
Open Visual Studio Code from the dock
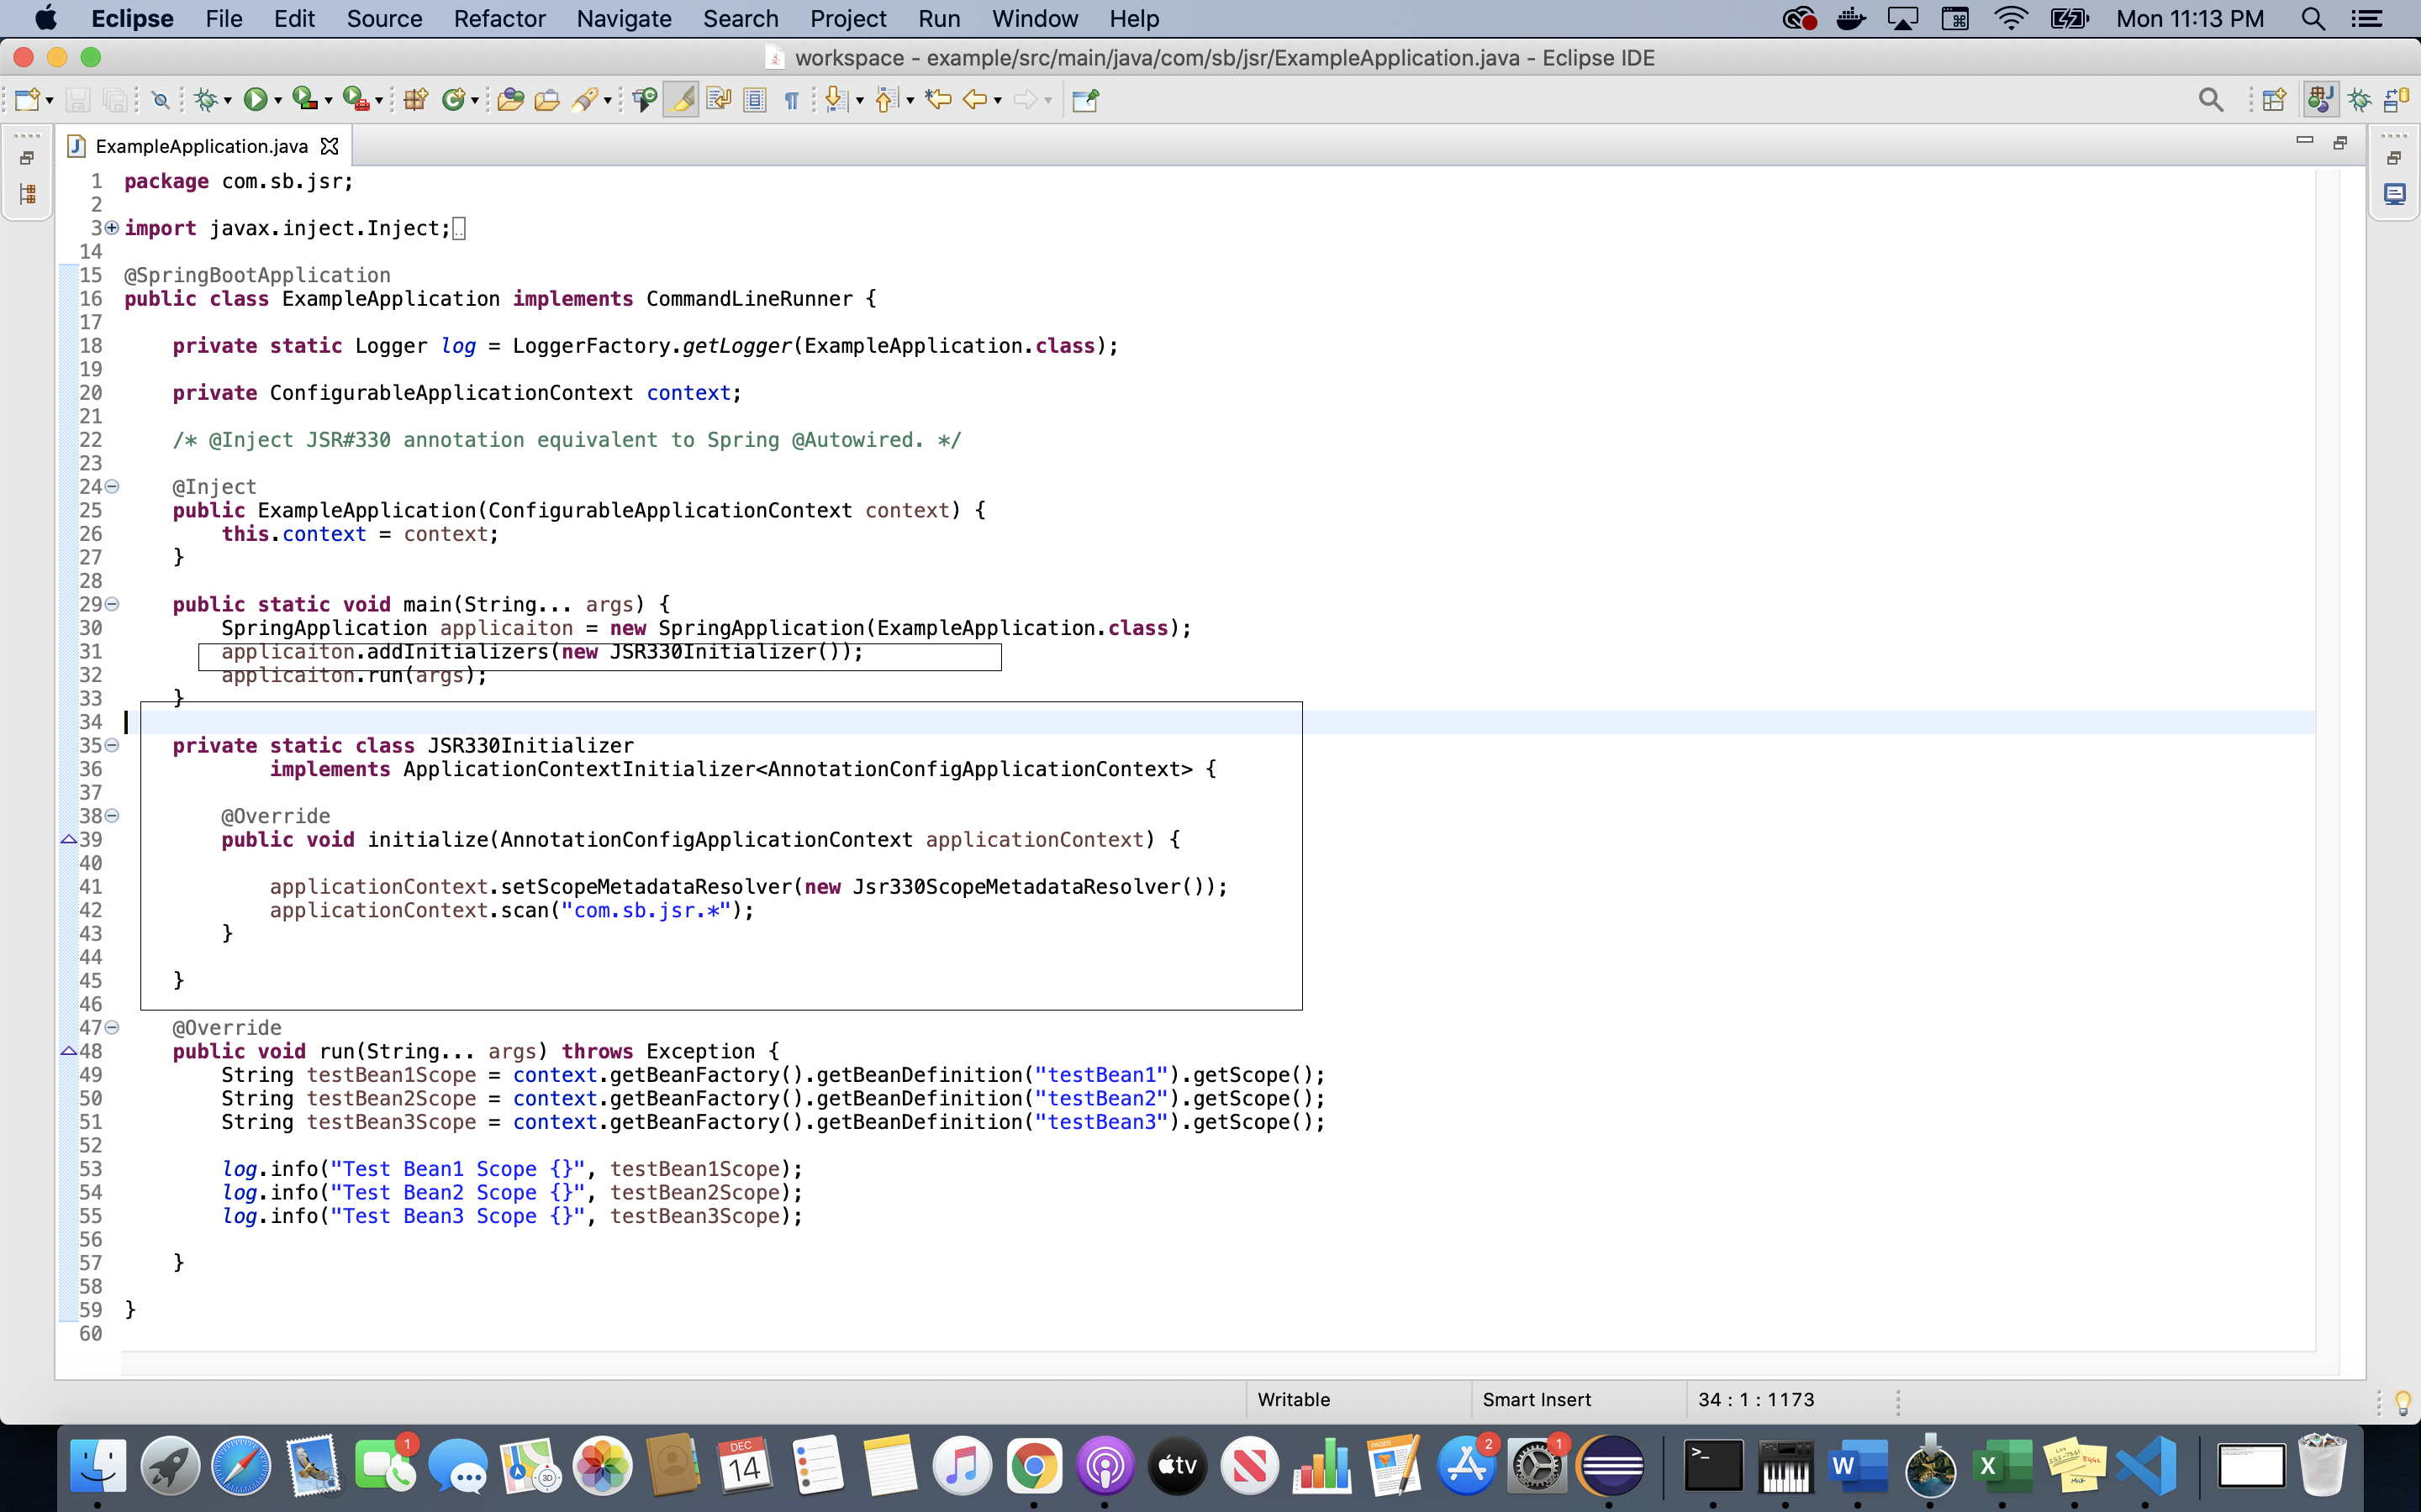point(2147,1466)
